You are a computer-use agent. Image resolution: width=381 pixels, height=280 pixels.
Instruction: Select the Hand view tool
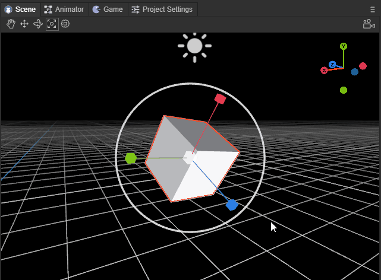click(11, 24)
